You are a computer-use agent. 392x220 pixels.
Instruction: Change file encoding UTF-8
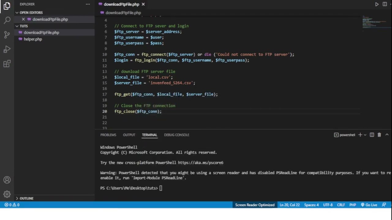click(328, 205)
